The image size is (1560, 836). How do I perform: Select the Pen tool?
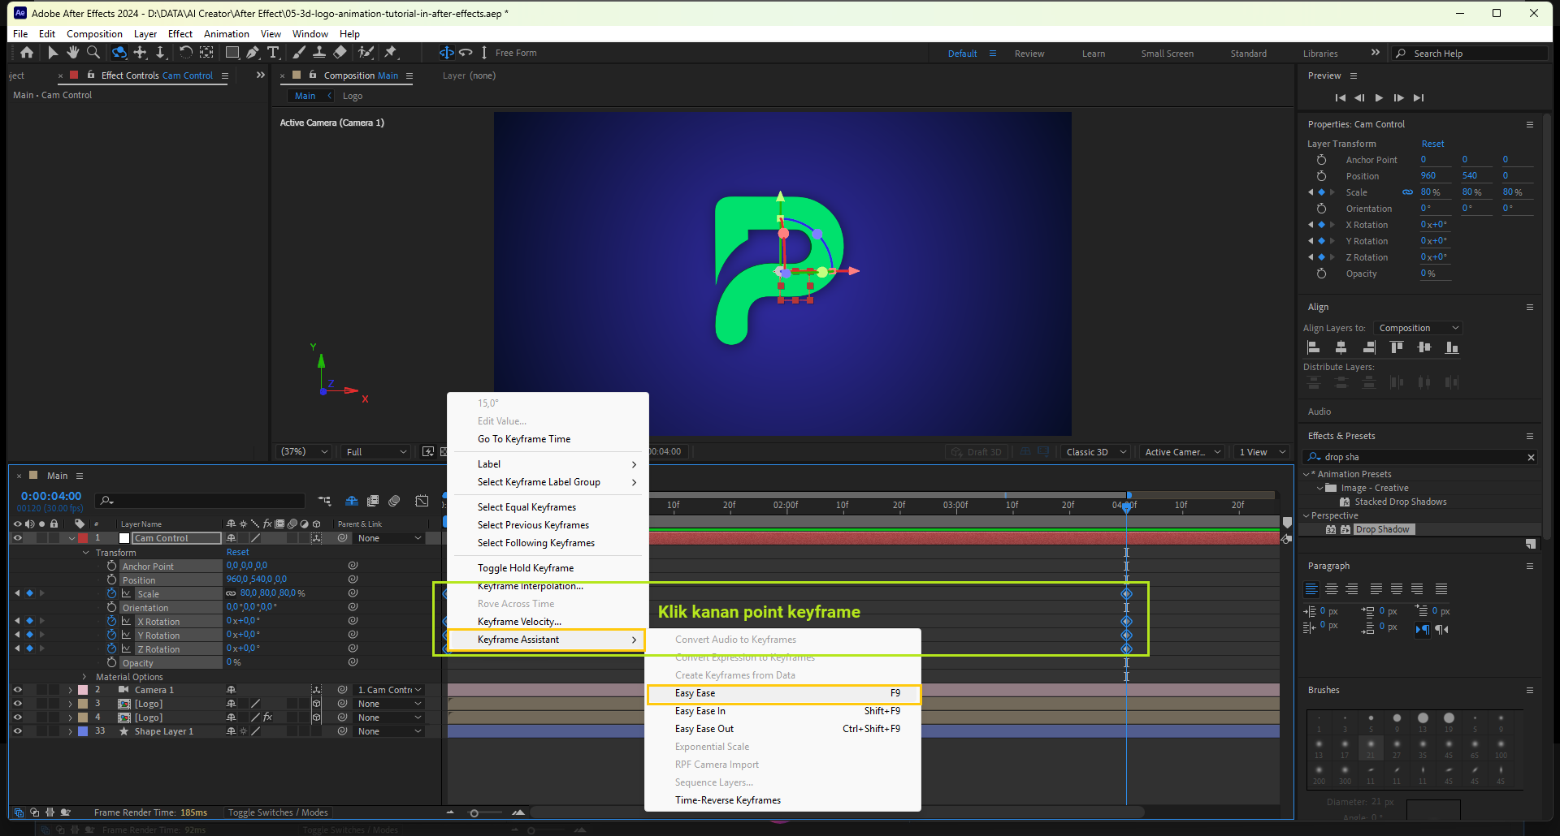click(253, 53)
